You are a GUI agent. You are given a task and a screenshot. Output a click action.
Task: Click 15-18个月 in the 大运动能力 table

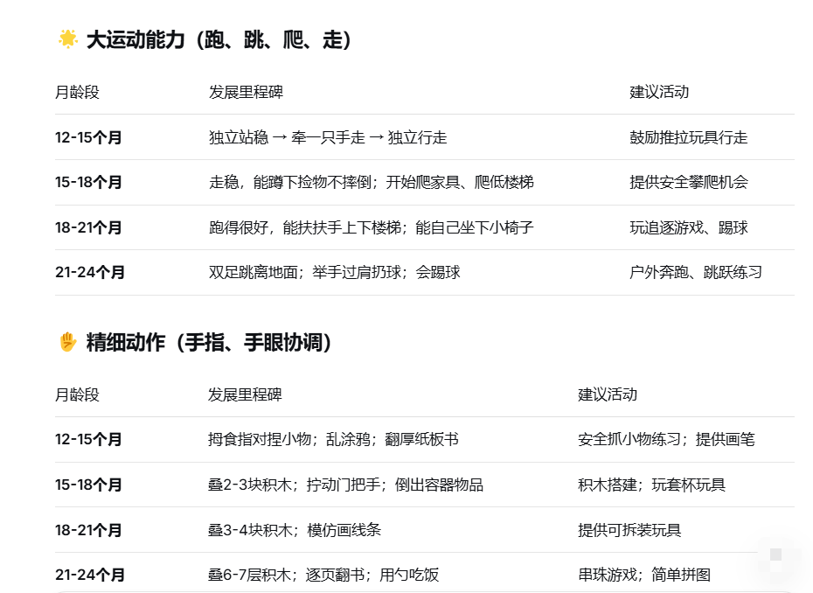point(88,182)
